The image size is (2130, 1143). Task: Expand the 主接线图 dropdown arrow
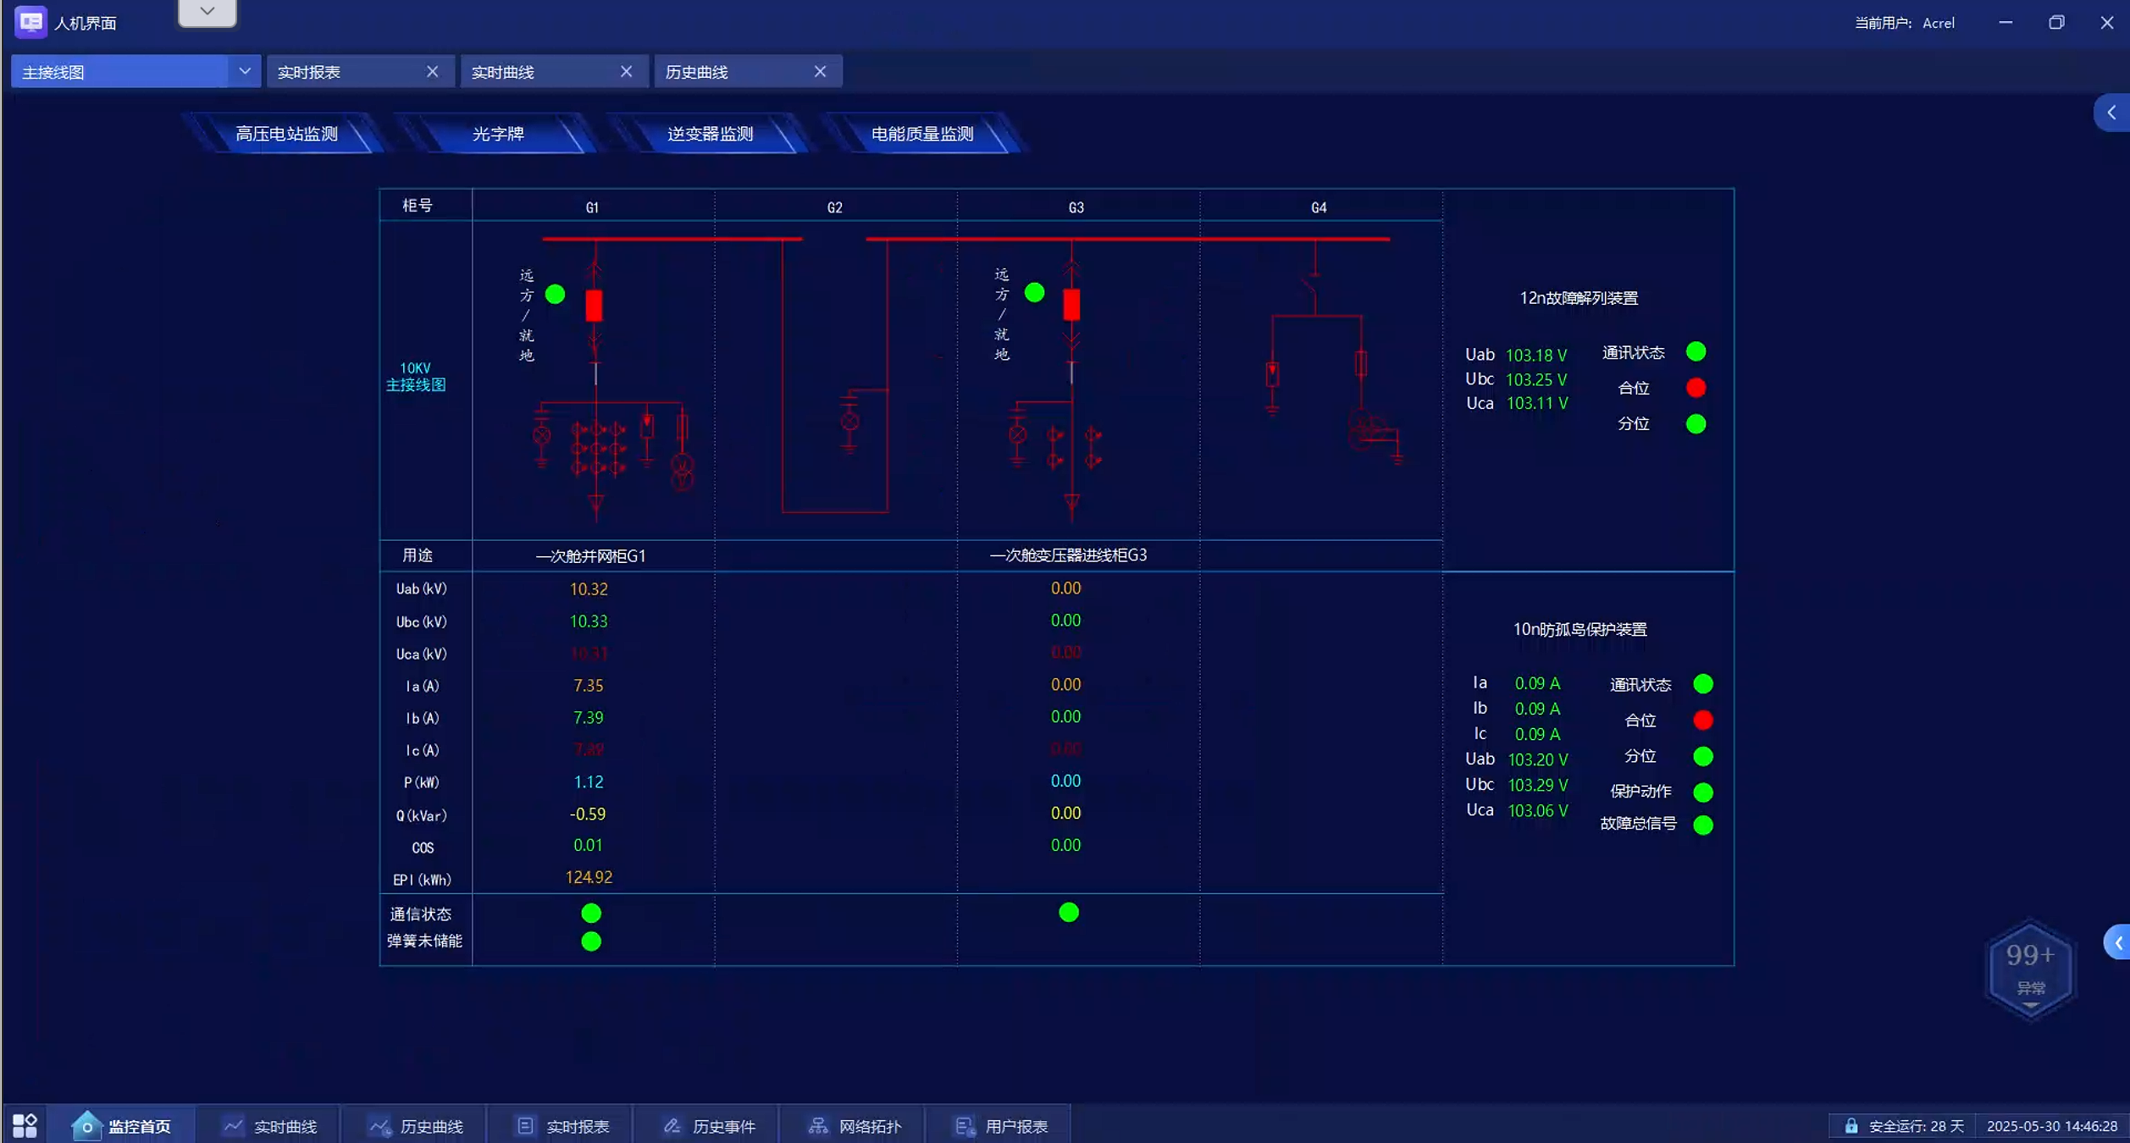click(244, 71)
